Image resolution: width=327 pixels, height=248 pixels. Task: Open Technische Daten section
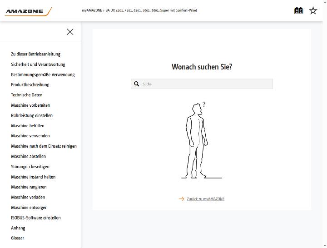coord(27,95)
